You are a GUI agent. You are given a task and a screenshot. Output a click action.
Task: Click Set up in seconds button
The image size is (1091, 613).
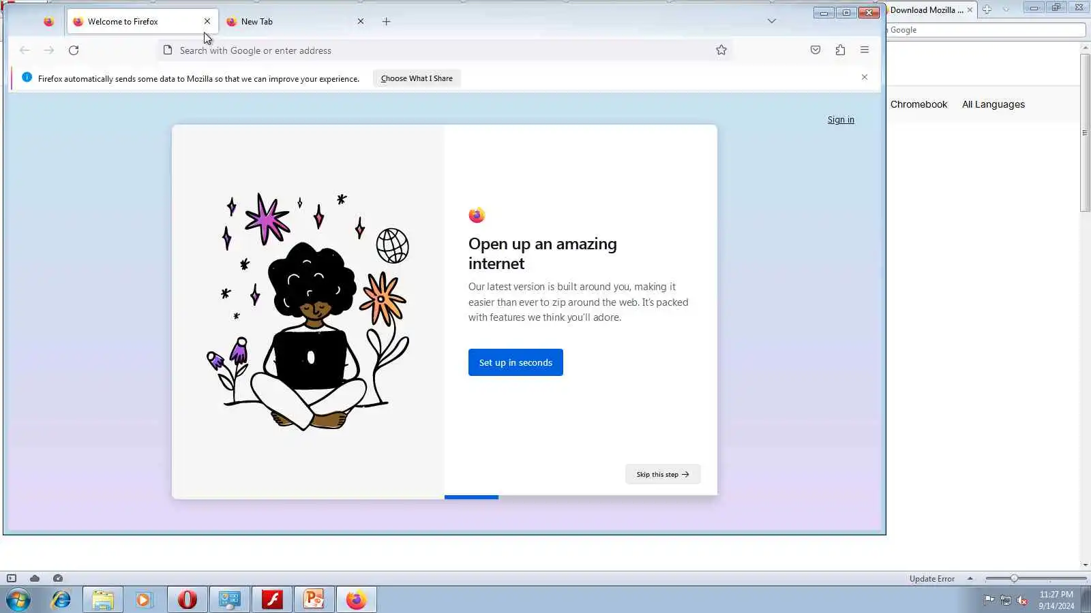(x=515, y=362)
